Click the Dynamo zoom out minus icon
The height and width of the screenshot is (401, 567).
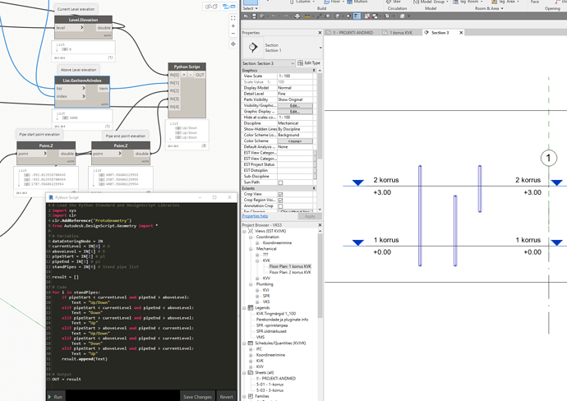(x=233, y=35)
